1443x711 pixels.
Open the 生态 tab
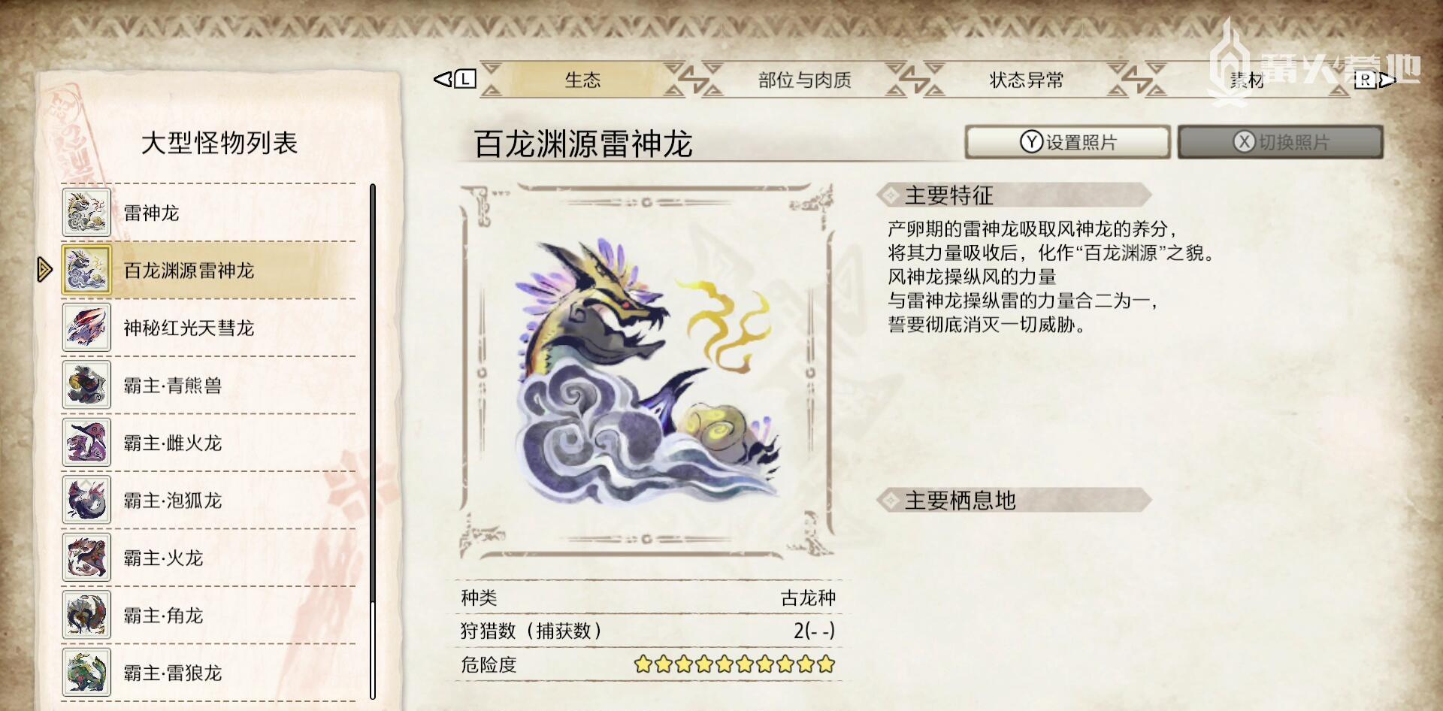click(582, 80)
